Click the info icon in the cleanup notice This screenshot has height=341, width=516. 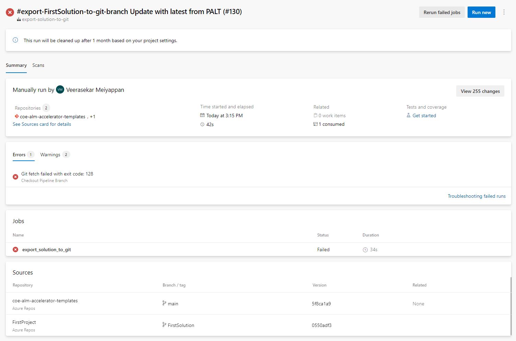click(x=15, y=40)
